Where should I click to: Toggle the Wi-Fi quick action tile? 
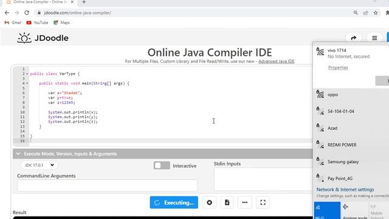click(327, 210)
